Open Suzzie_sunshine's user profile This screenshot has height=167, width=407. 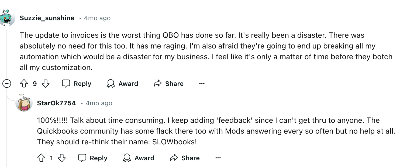tap(47, 18)
